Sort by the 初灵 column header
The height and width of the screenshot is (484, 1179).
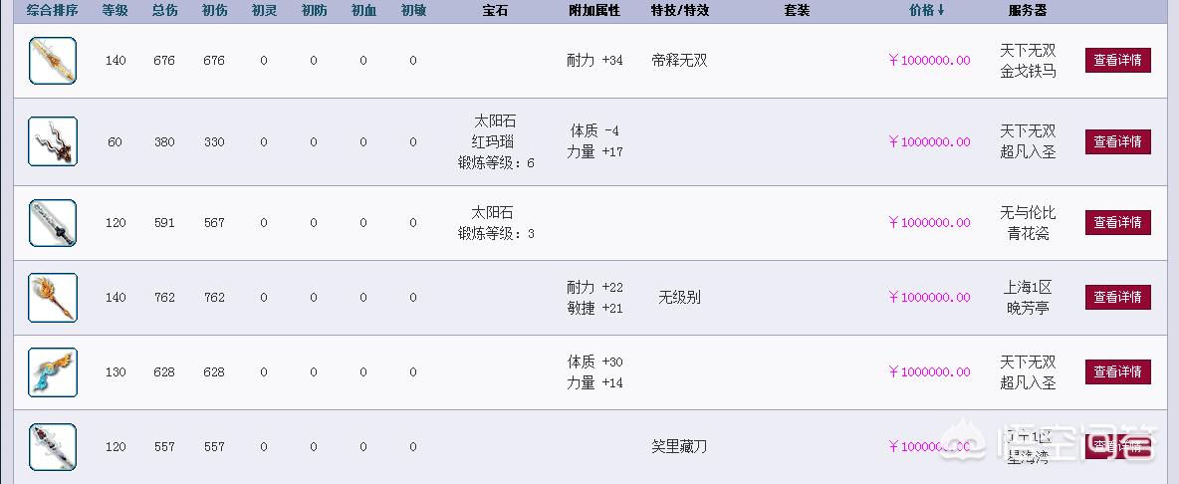point(264,11)
